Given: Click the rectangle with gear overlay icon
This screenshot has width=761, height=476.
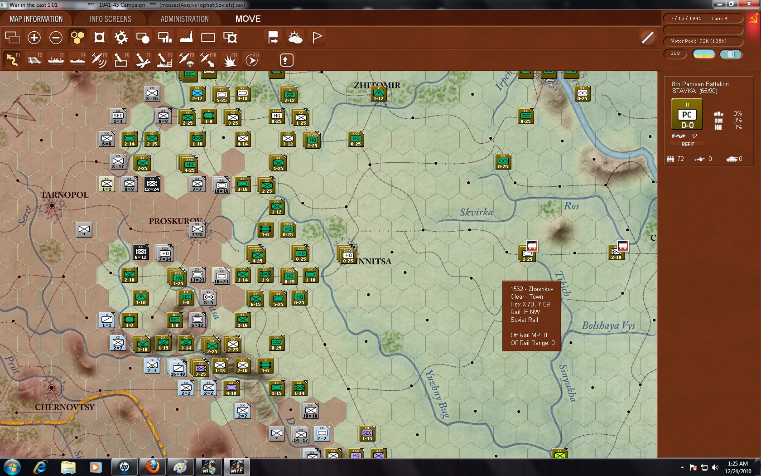Looking at the screenshot, I should (x=230, y=37).
